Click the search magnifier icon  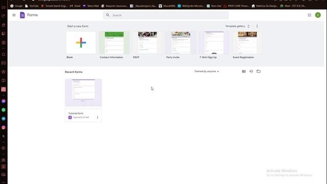(108, 15)
